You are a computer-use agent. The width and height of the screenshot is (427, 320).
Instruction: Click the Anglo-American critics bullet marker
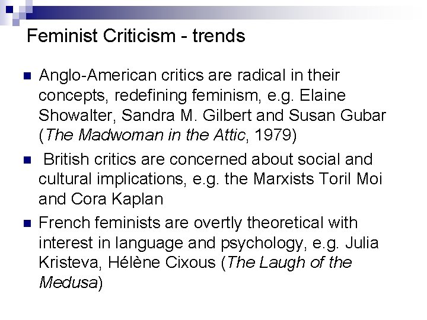(27, 76)
